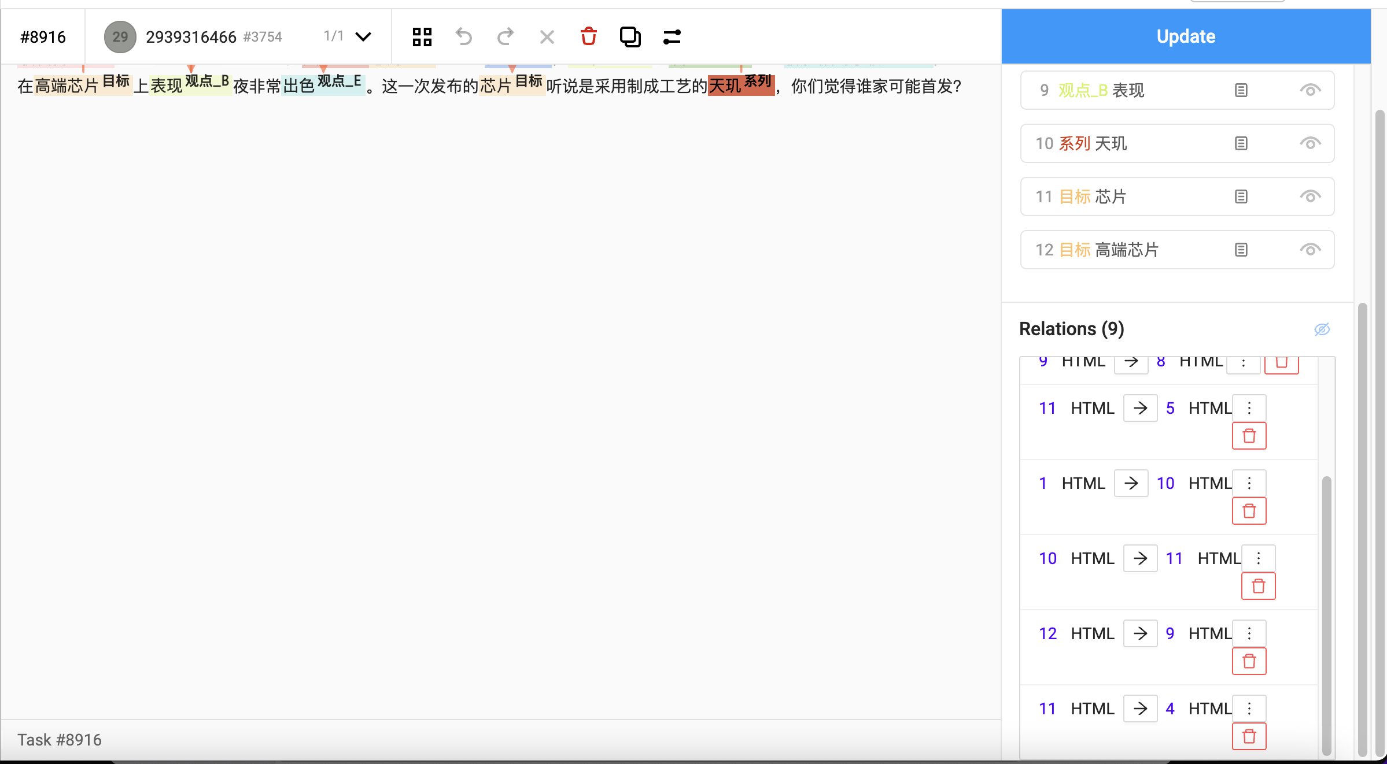1387x764 pixels.
Task: Delete the relation from 10 to 11
Action: (x=1258, y=586)
